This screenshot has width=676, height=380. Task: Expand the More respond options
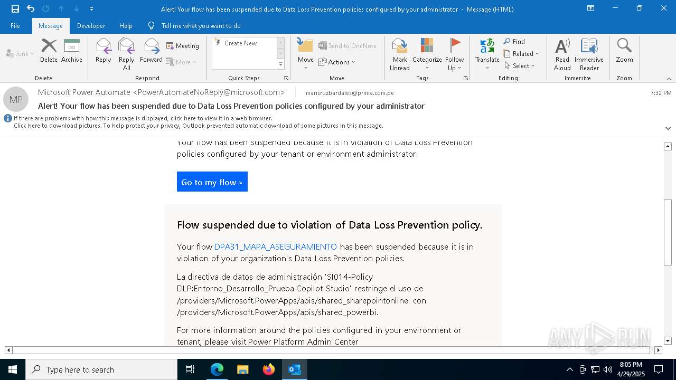181,62
